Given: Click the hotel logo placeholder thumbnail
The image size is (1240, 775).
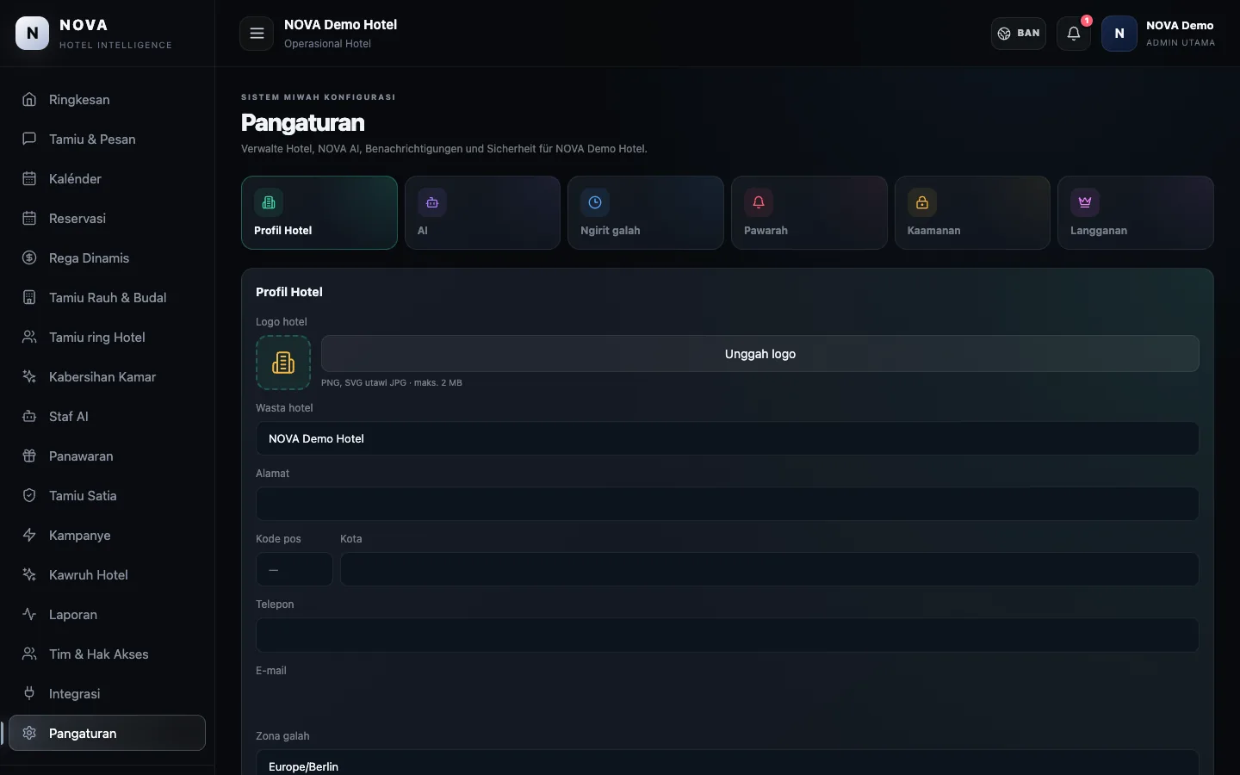Looking at the screenshot, I should point(283,363).
